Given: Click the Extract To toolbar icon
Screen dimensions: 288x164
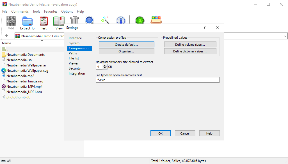Looking at the screenshot, I should click(27, 22).
